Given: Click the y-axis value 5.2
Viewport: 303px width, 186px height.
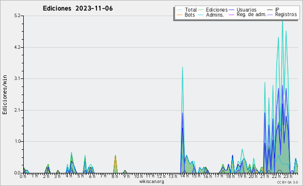Looking at the screenshot, I should tap(17, 16).
